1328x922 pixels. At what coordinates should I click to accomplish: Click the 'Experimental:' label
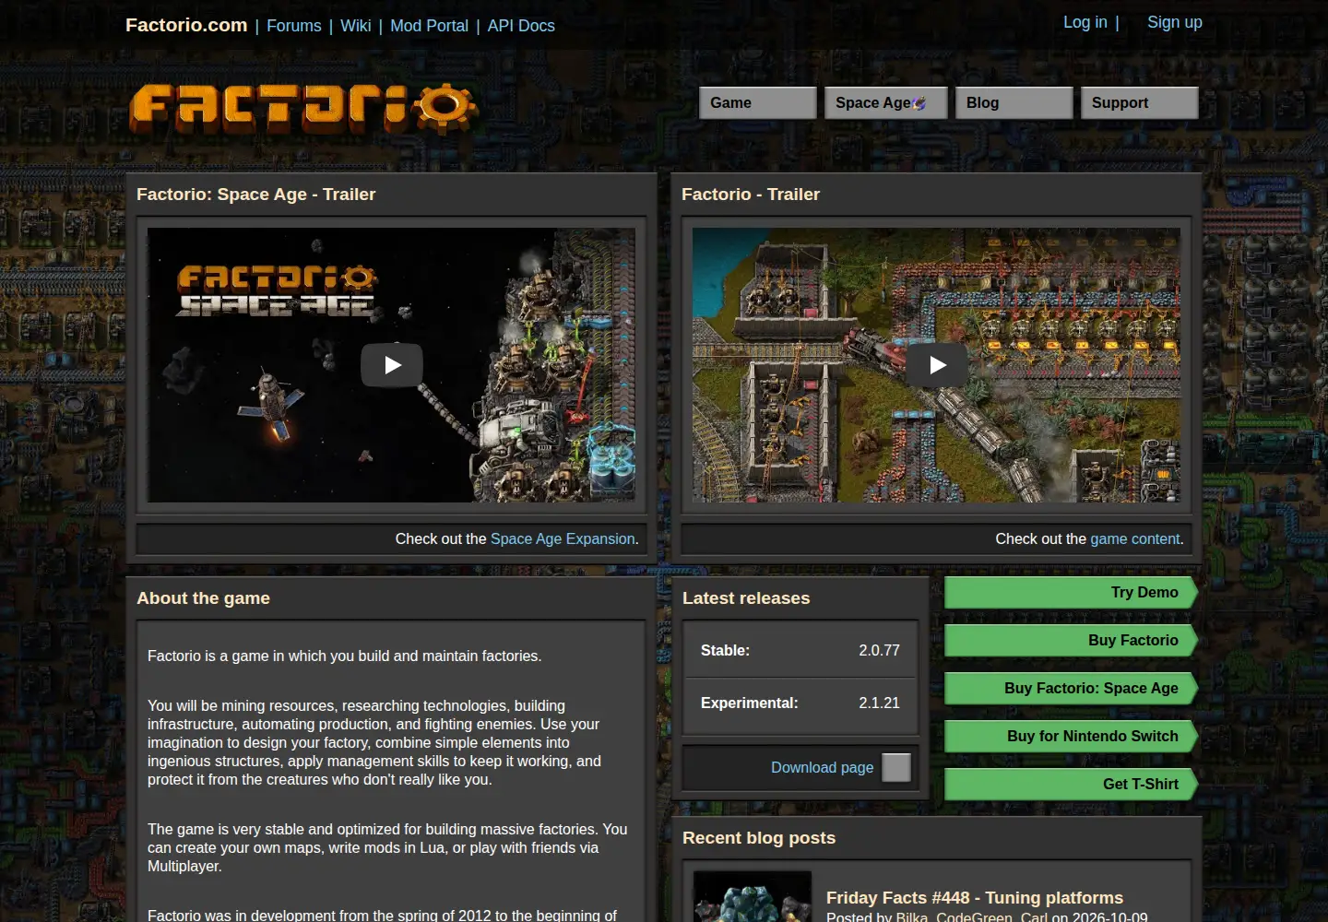[x=750, y=703]
